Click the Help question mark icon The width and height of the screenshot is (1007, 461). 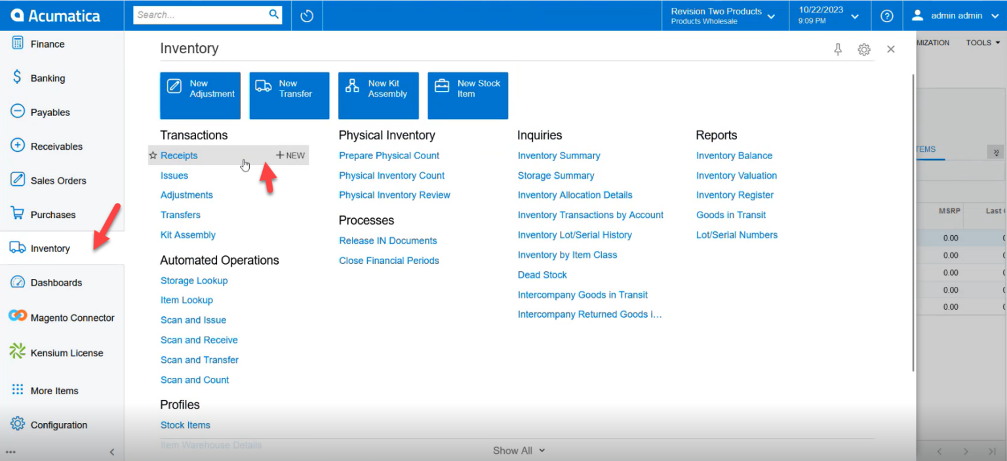coord(887,16)
